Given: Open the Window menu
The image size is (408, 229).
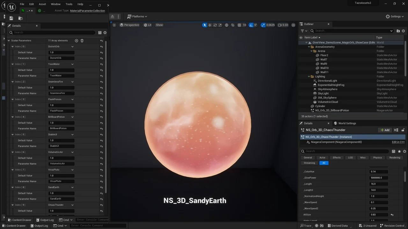Looking at the screenshot, I should 55,4.
